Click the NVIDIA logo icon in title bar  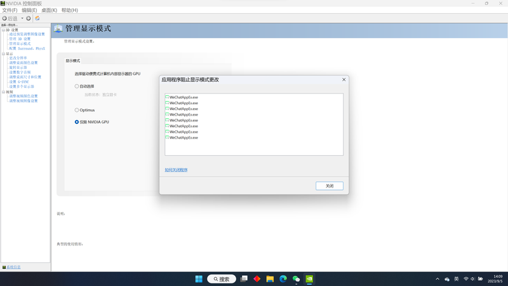[3, 3]
